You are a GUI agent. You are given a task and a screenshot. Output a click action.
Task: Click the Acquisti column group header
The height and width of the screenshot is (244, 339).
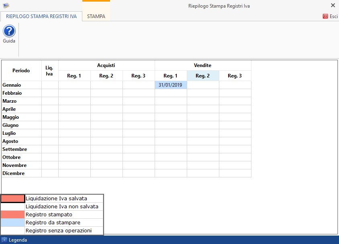[106, 65]
